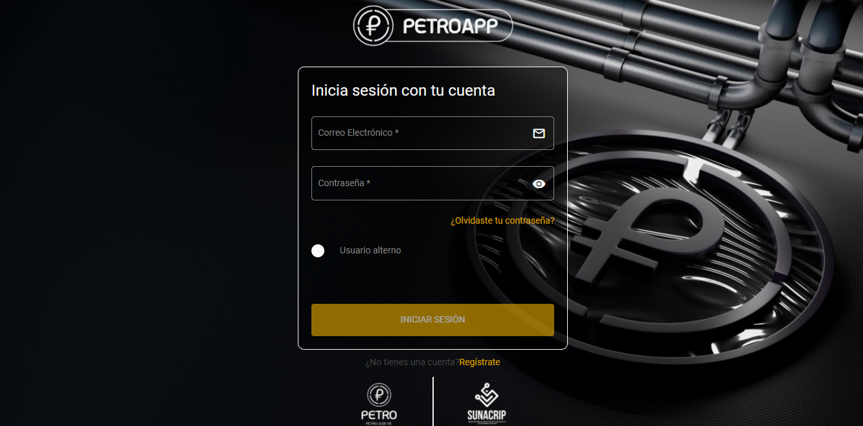Click the Inicia sesión con tu cuenta heading
Screen dimensions: 863x426
tap(403, 91)
